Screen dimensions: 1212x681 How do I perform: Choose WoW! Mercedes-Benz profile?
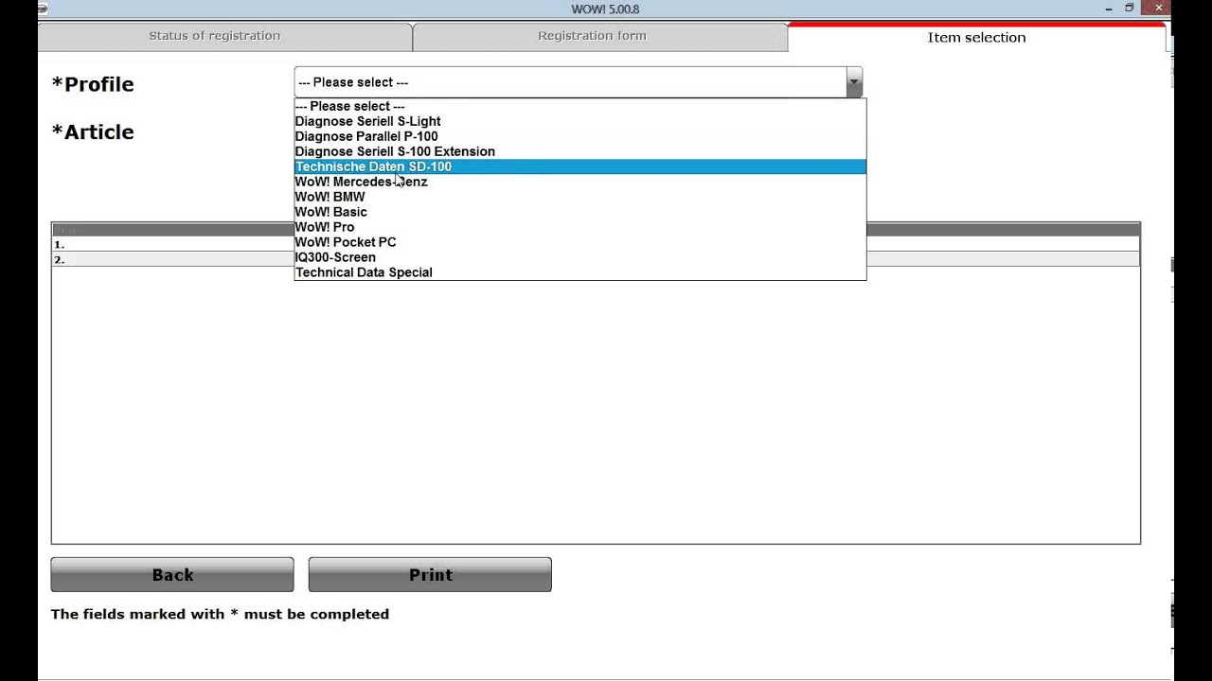pyautogui.click(x=580, y=182)
